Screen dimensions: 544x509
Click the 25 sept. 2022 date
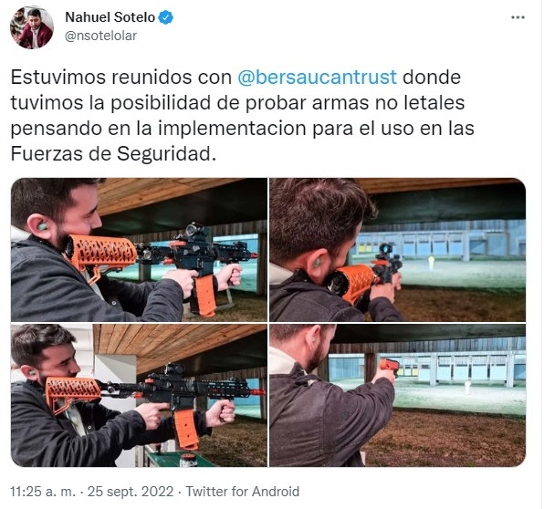(x=131, y=492)
